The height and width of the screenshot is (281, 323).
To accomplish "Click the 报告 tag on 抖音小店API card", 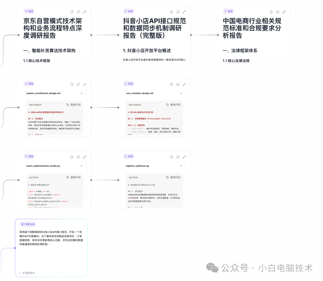I will [x=129, y=11].
